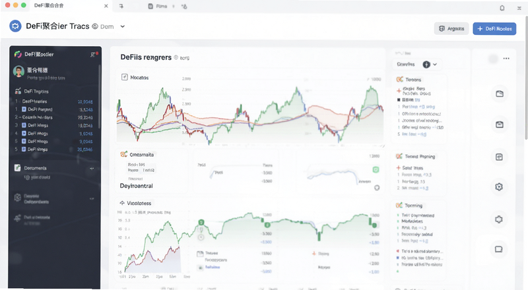The height and width of the screenshot is (290, 528).
Task: Open the Coavirtes dropdown
Action: point(416,64)
